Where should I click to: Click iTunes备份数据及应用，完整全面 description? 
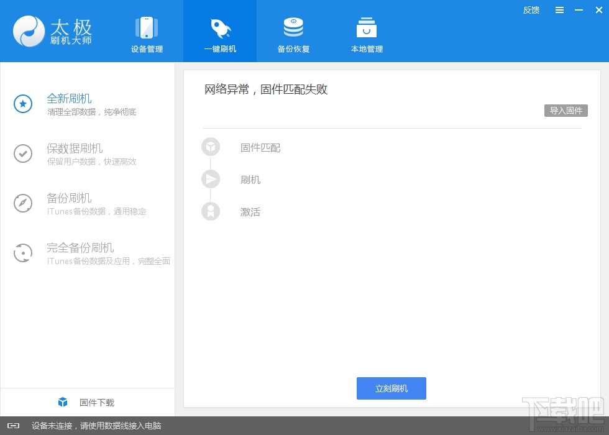(x=109, y=262)
